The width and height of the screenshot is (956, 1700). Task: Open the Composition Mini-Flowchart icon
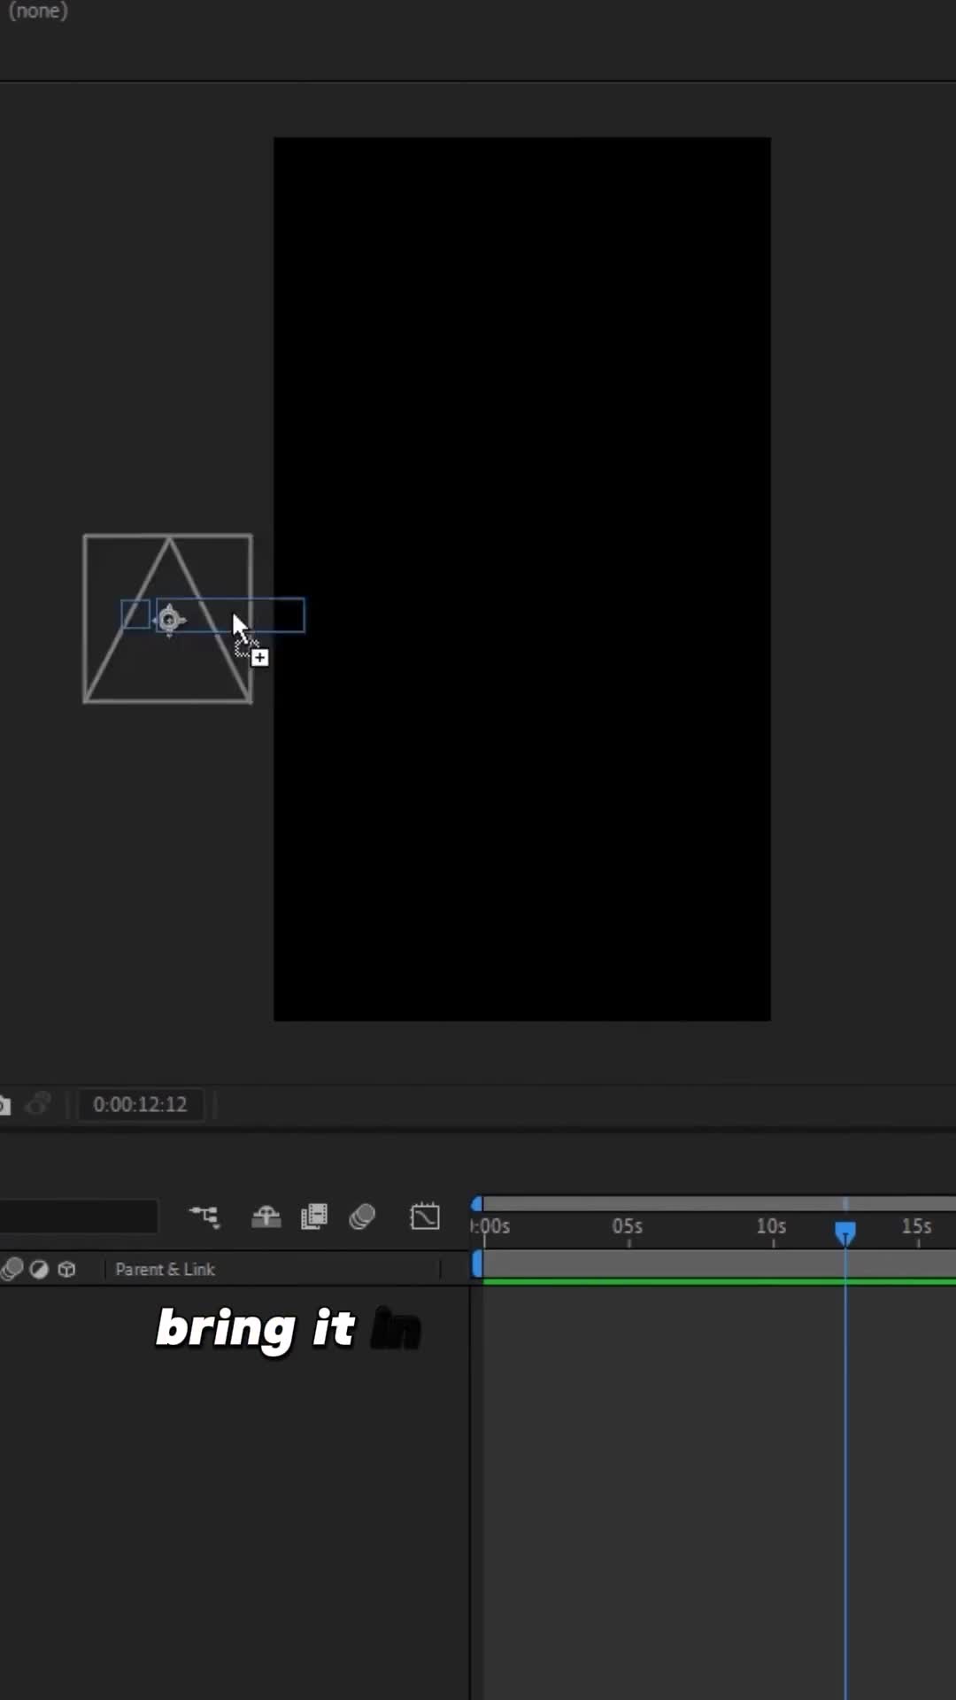pos(204,1216)
